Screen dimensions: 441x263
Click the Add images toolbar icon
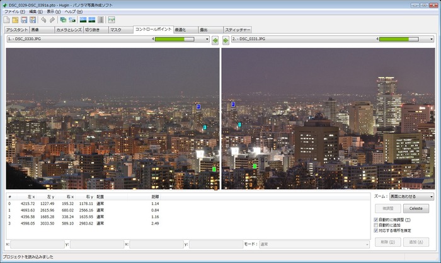[x=63, y=20]
